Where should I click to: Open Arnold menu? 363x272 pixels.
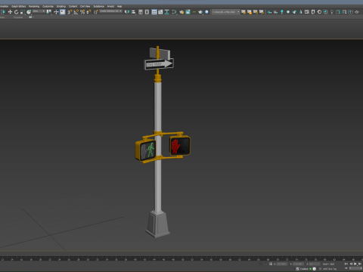tap(110, 6)
